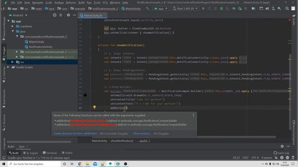Toggle the Favorites side tab
The width and height of the screenshot is (298, 167).
click(x=4, y=75)
